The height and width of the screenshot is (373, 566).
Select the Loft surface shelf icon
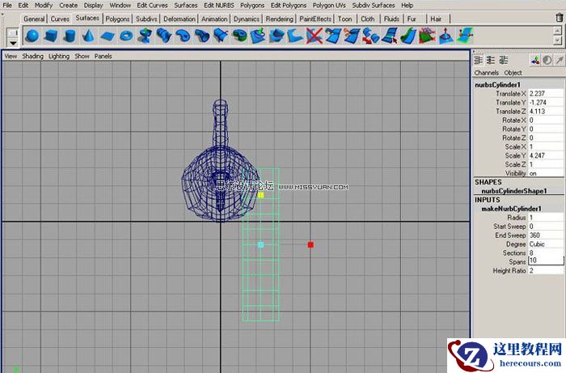164,36
